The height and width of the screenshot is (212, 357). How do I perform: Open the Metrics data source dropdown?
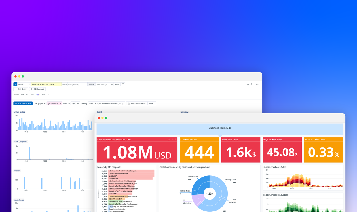(x=24, y=84)
